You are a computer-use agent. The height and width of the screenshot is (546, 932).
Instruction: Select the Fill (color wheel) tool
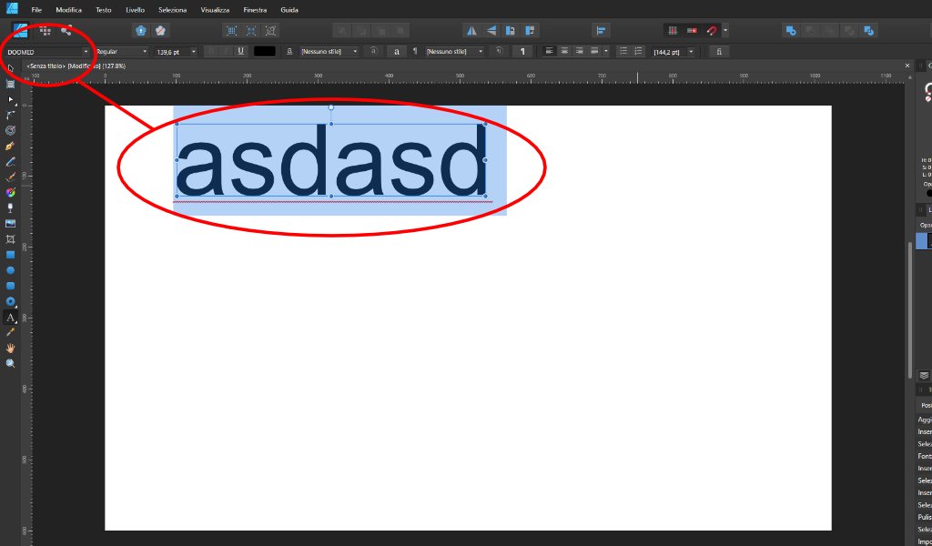coord(10,192)
